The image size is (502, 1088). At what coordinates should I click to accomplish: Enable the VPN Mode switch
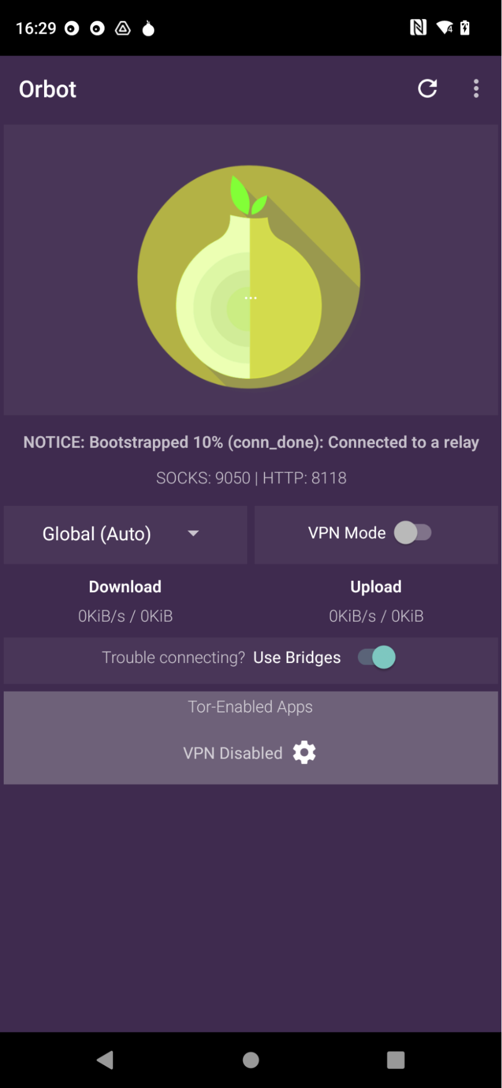(x=413, y=533)
